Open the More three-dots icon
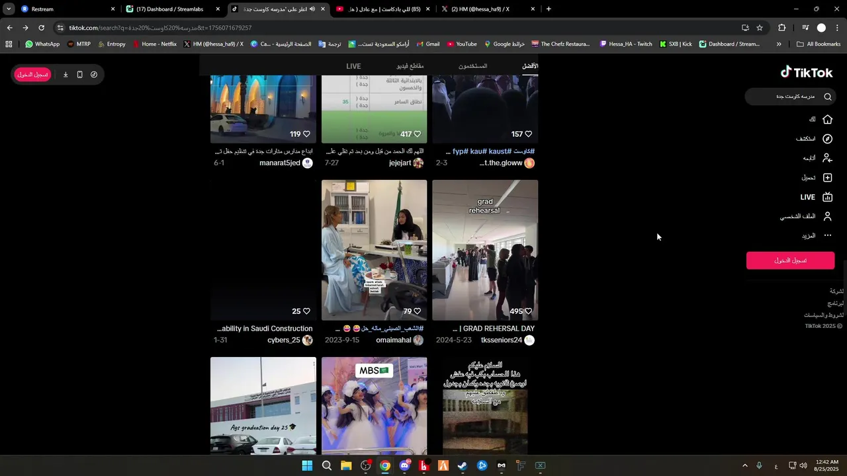 (x=827, y=236)
